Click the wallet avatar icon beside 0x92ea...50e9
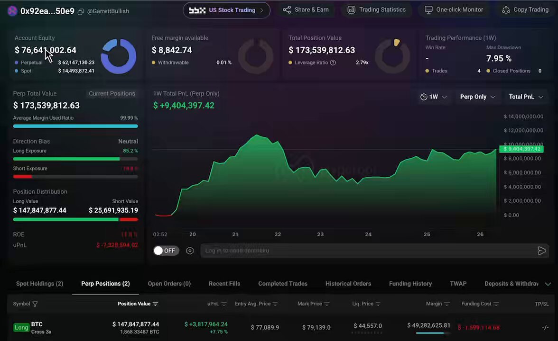Image resolution: width=558 pixels, height=341 pixels. 12,11
